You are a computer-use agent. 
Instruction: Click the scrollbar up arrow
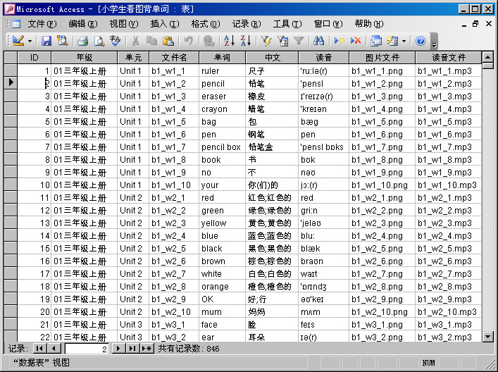[x=487, y=57]
